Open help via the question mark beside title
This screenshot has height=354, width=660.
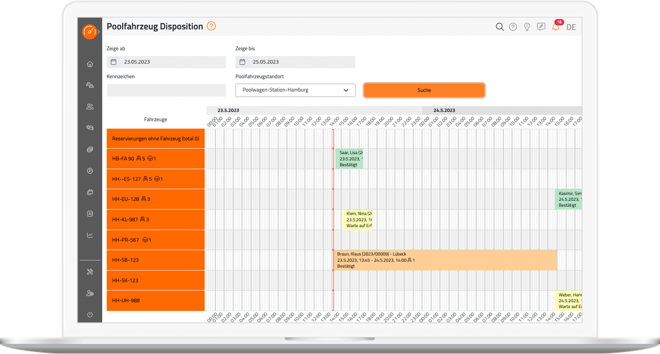pyautogui.click(x=211, y=26)
